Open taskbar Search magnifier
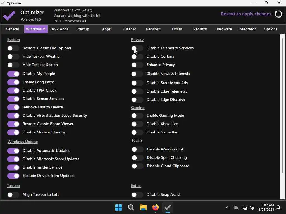 (131, 207)
